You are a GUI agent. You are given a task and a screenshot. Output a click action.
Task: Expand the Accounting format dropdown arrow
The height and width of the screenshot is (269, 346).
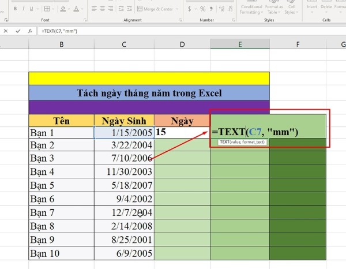tap(195, 9)
